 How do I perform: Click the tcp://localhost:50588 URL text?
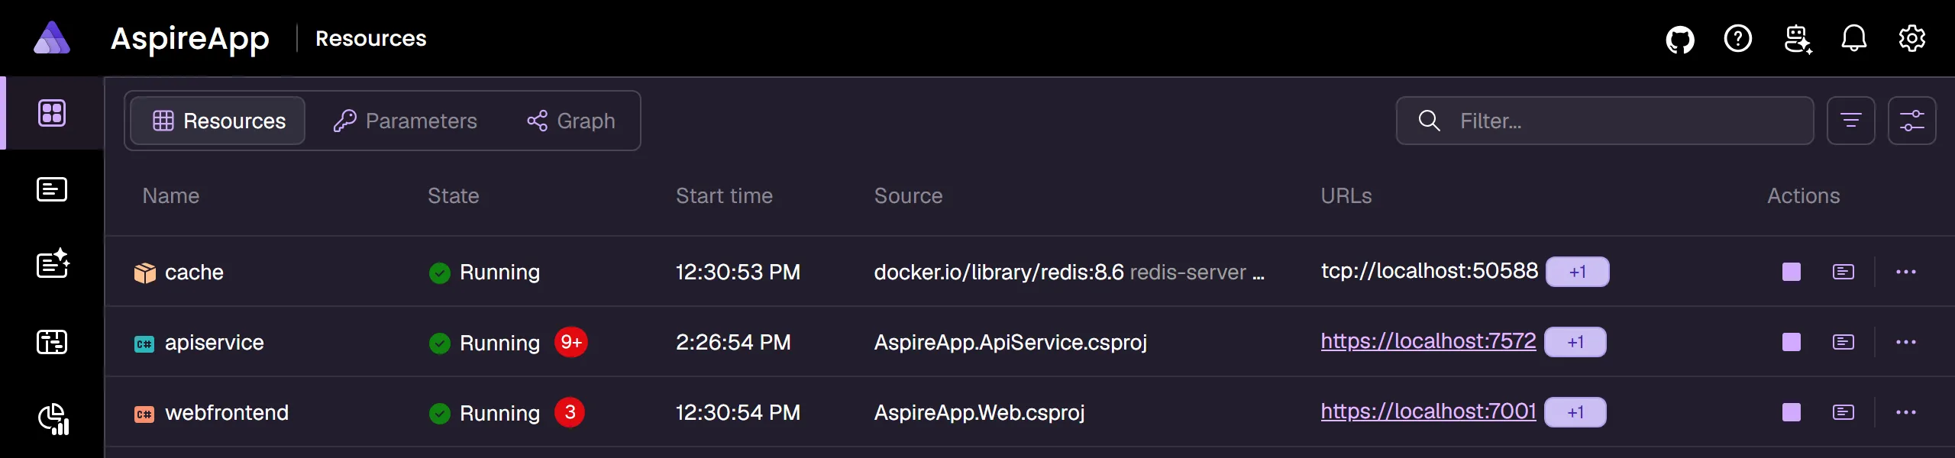click(x=1430, y=271)
